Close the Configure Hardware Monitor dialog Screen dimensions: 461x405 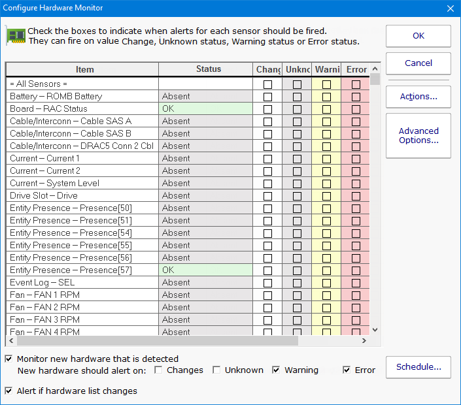[x=449, y=8]
